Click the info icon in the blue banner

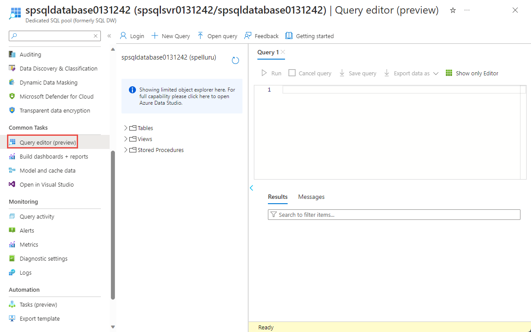[132, 90]
